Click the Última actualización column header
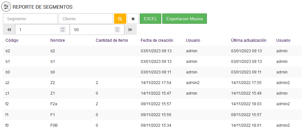This screenshot has height=136, width=302. [x=248, y=40]
